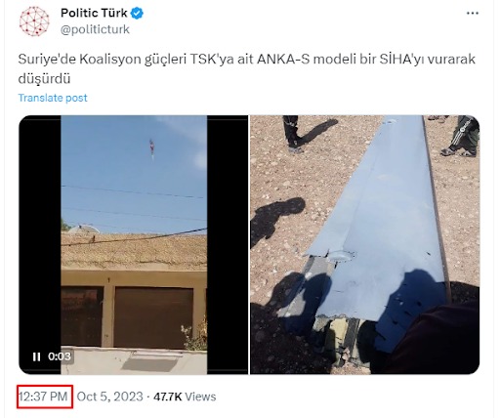
Task: Open the Politic Türk profile avatar
Action: (34, 21)
